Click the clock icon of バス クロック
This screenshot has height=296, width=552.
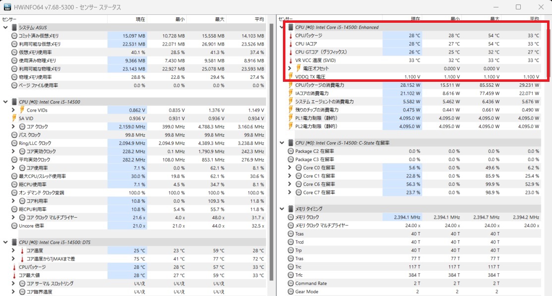pos(14,134)
